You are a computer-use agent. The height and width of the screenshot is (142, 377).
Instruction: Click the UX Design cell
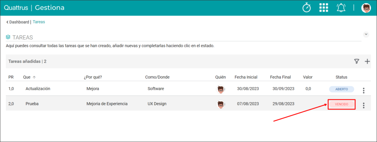[x=157, y=104]
